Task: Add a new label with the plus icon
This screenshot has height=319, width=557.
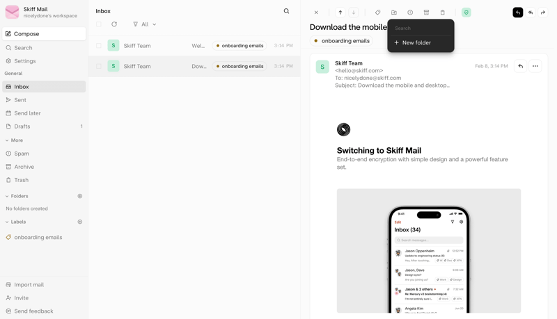Action: pyautogui.click(x=80, y=222)
